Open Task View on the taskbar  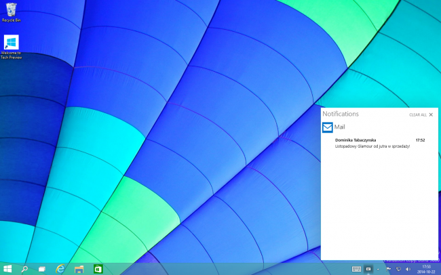(42, 269)
